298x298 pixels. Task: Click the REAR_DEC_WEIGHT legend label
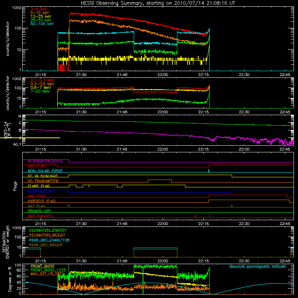tap(46, 245)
